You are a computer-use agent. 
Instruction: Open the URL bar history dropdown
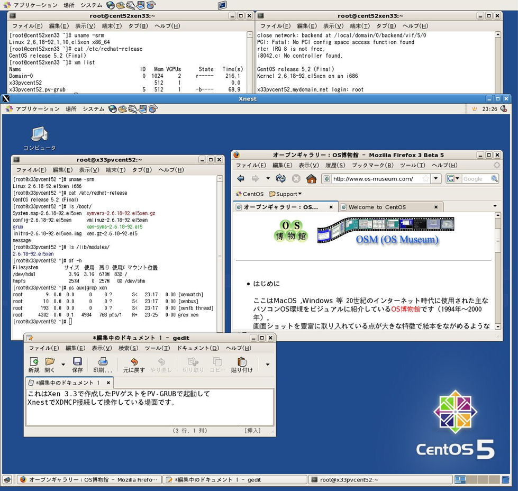click(x=436, y=179)
